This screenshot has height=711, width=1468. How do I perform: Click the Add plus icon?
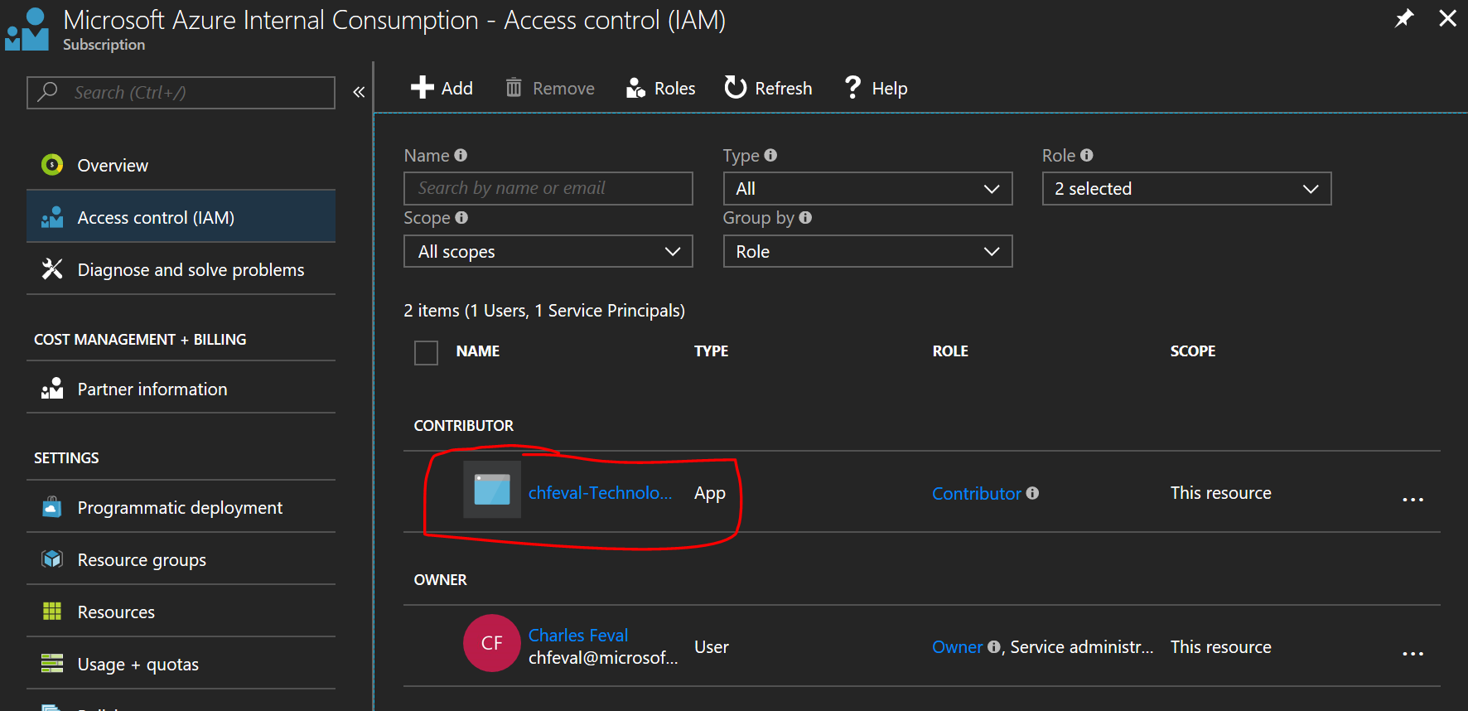pyautogui.click(x=423, y=88)
